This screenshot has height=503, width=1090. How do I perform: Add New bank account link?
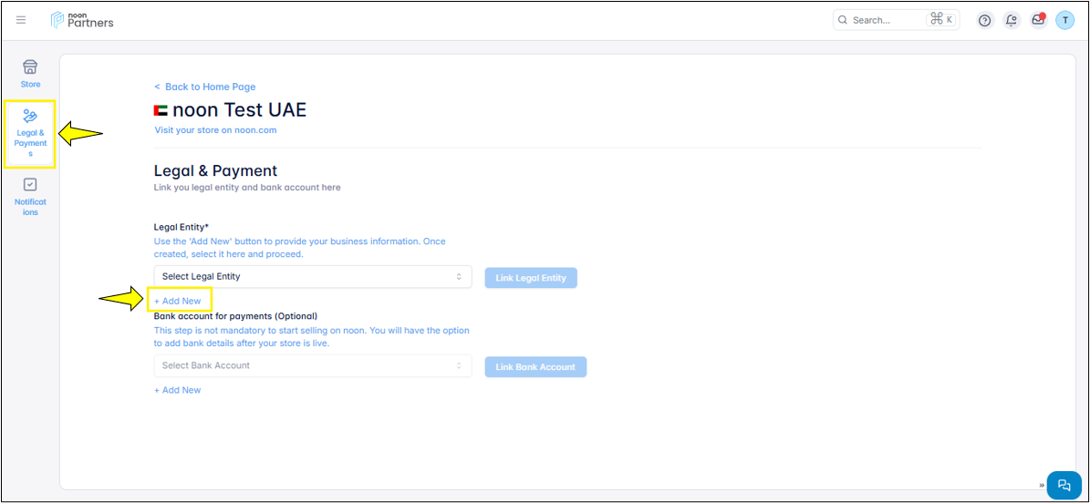178,390
